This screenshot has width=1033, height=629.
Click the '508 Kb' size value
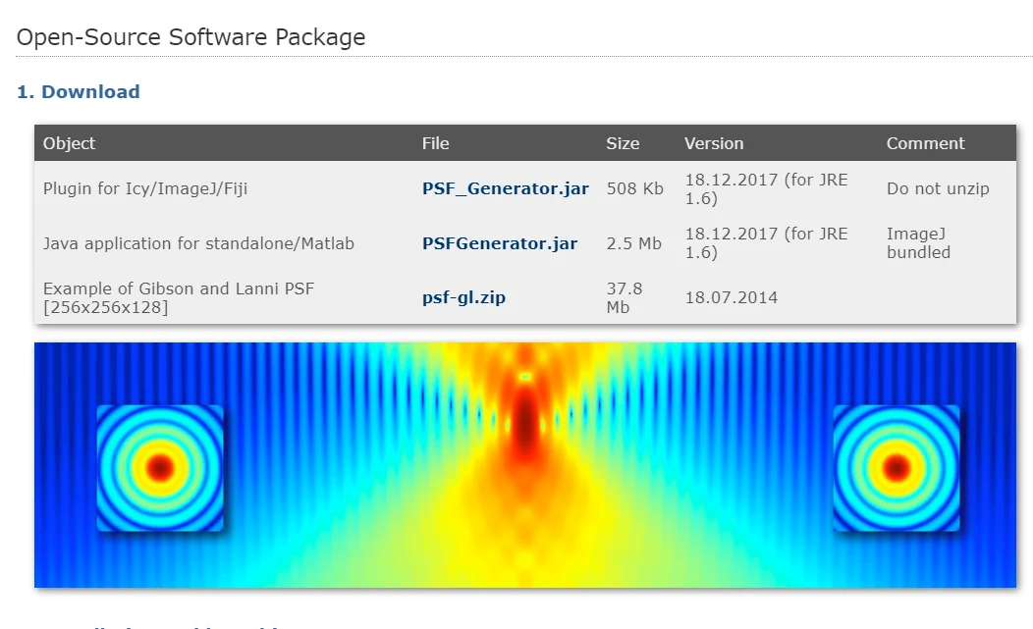point(634,188)
